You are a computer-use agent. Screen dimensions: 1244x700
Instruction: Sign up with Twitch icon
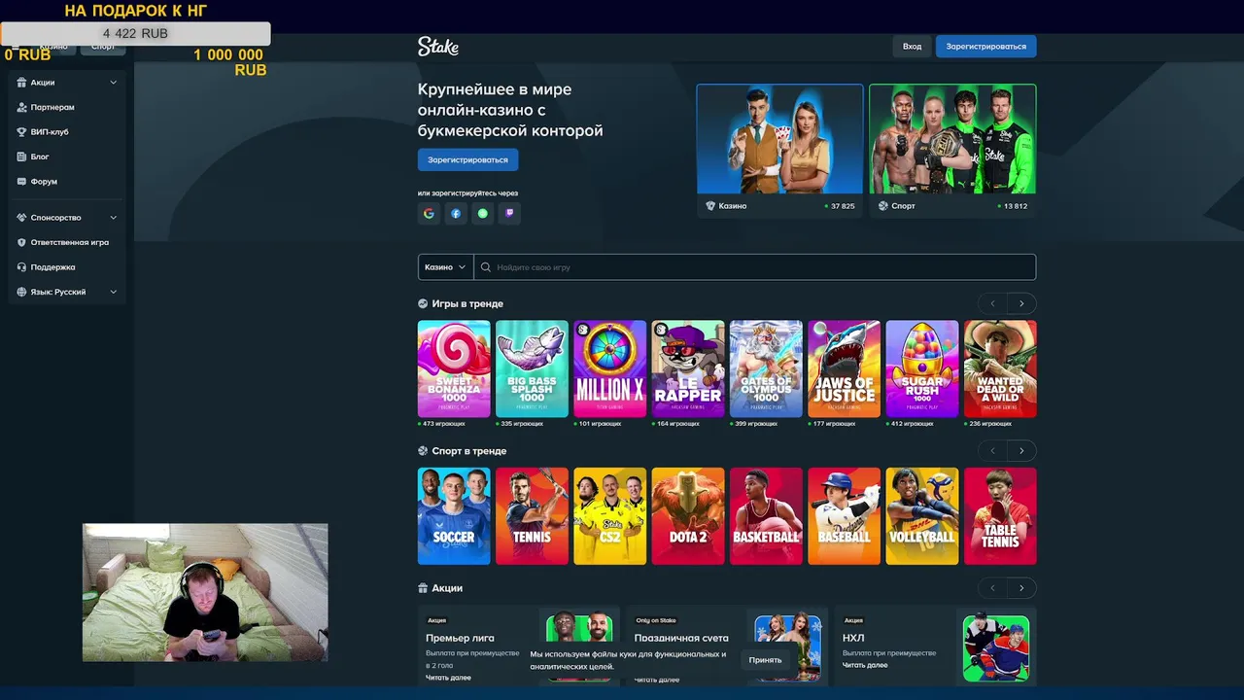(x=509, y=214)
